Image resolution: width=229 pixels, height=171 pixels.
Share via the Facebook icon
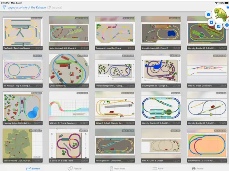[219, 27]
